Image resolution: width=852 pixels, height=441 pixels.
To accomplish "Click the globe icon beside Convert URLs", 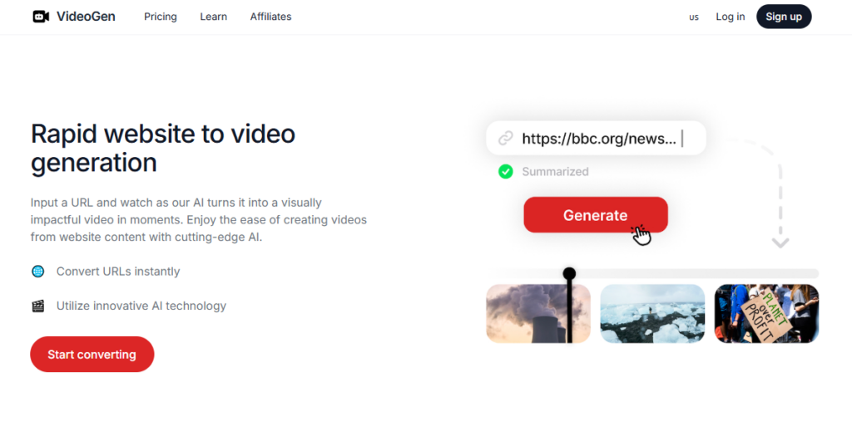I will point(38,272).
